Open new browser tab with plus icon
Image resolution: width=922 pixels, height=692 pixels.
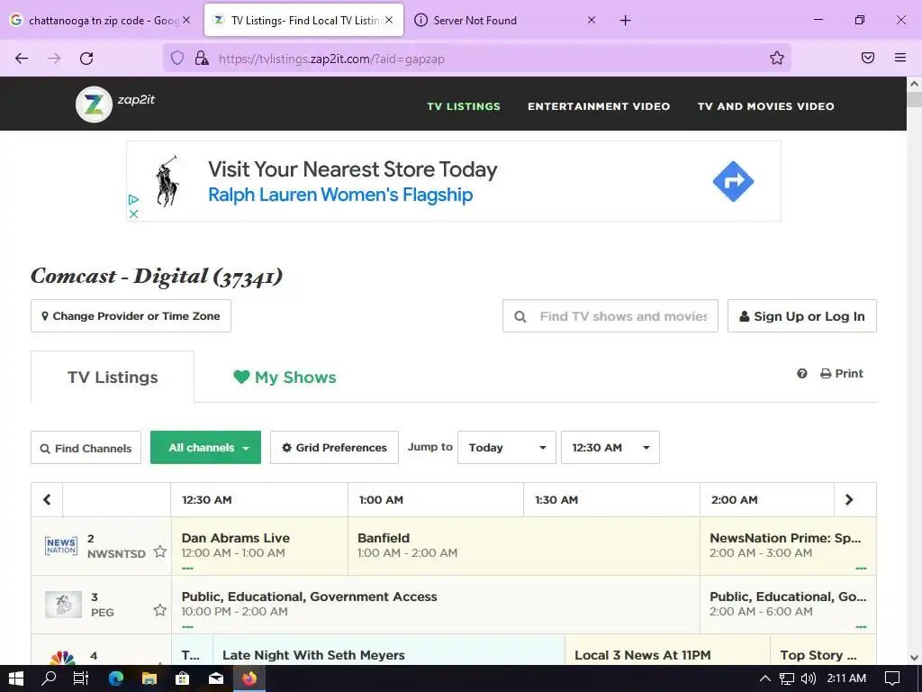click(625, 21)
